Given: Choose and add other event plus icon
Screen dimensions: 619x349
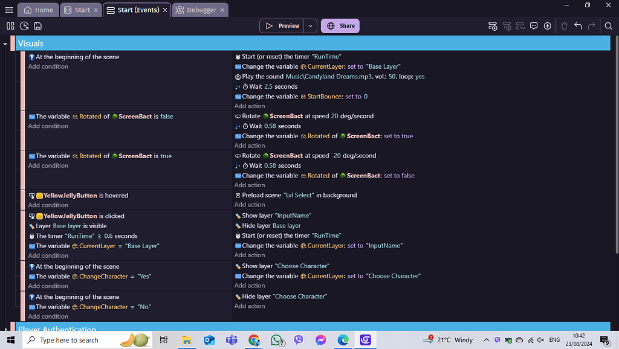Looking at the screenshot, I should click(548, 26).
